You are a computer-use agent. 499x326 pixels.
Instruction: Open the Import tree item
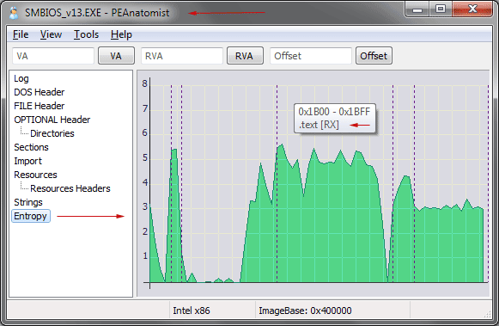click(x=27, y=161)
